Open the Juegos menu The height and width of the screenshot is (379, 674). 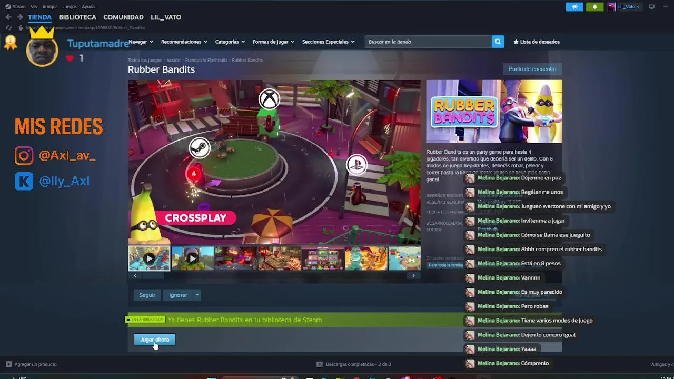[70, 7]
